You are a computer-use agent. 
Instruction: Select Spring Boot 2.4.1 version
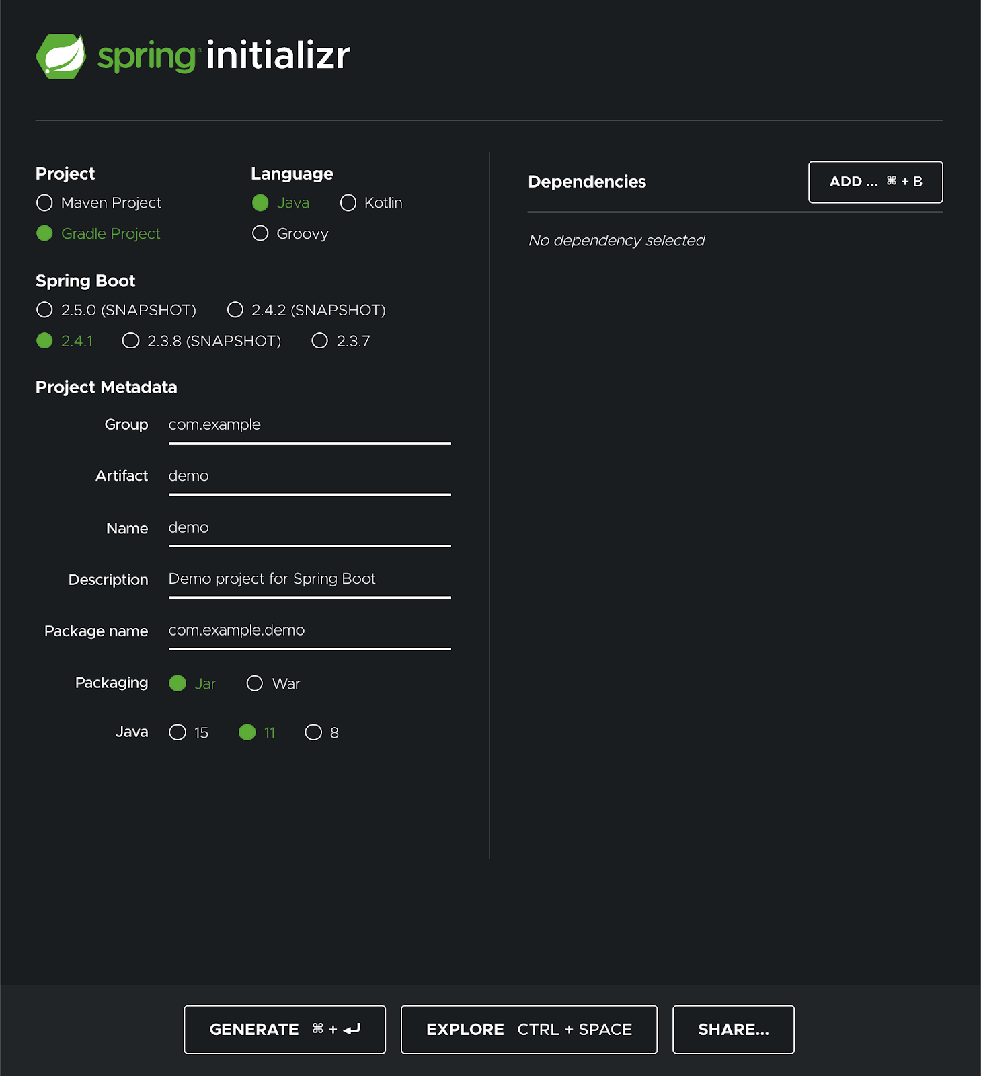[44, 341]
